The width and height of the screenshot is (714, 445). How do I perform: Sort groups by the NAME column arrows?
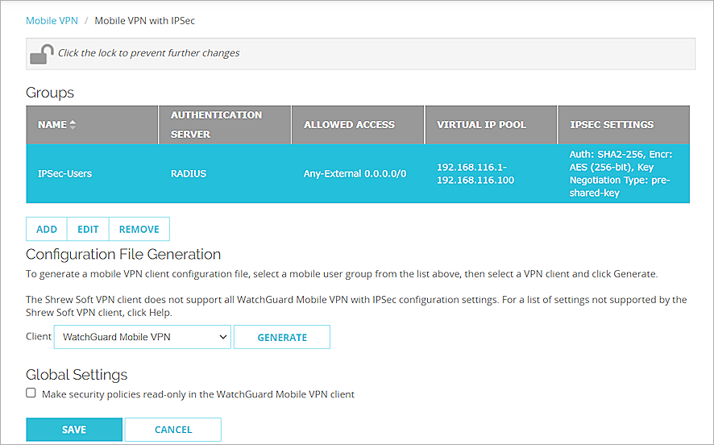point(73,125)
